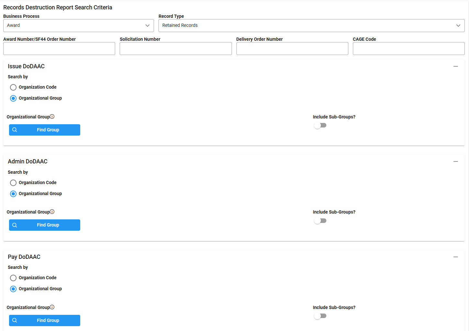Image resolution: width=469 pixels, height=331 pixels.
Task: Click into the Solicitation Number field
Action: [176, 49]
